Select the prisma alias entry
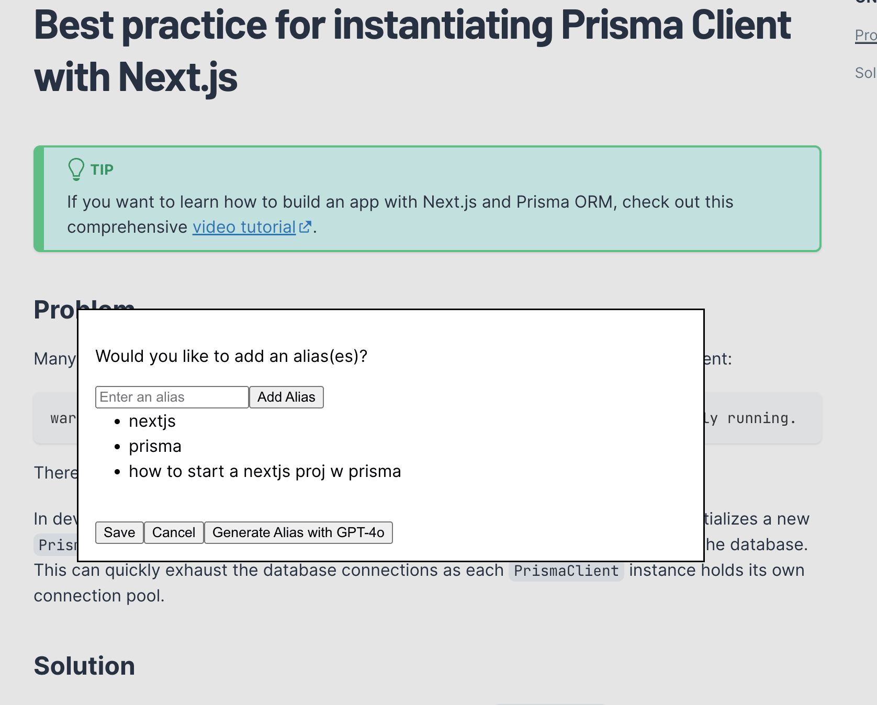 [155, 447]
